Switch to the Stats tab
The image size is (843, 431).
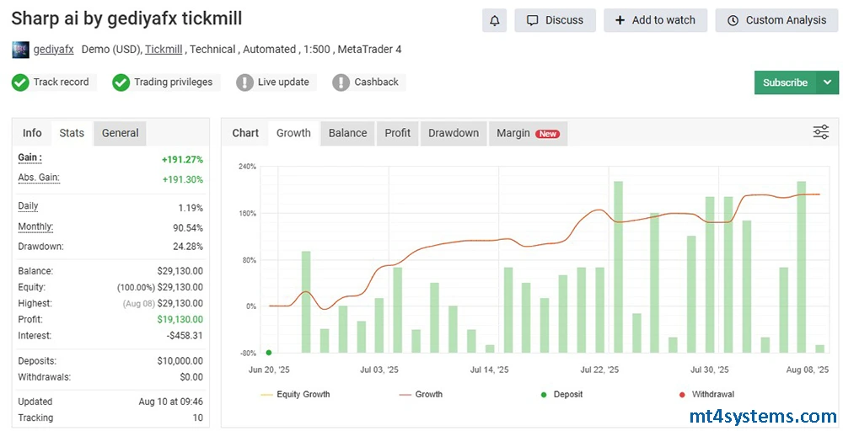pos(72,133)
